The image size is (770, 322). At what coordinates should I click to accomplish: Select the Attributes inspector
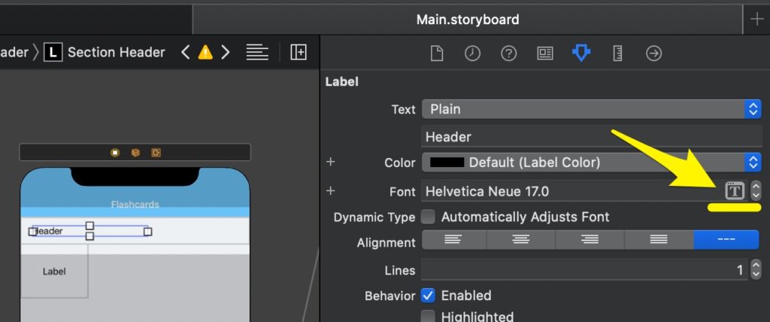click(581, 53)
